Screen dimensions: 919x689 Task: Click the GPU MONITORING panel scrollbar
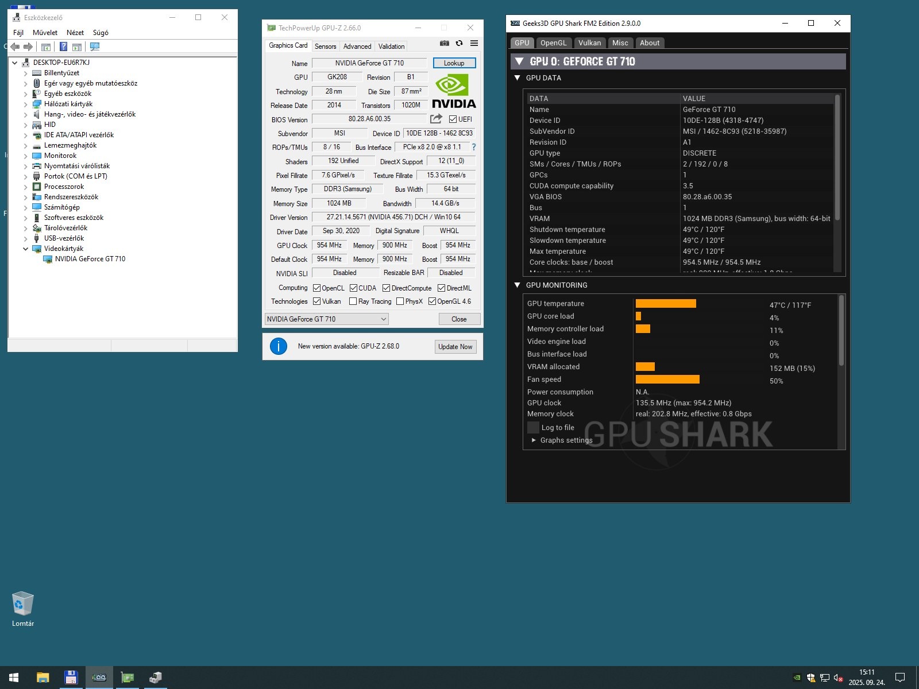[841, 331]
